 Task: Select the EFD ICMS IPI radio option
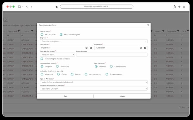coord(42,34)
